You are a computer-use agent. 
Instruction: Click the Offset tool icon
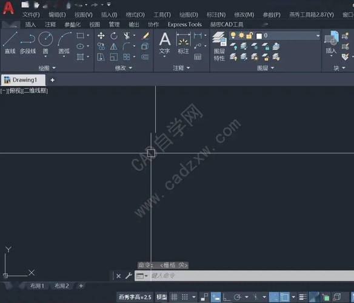(x=145, y=57)
